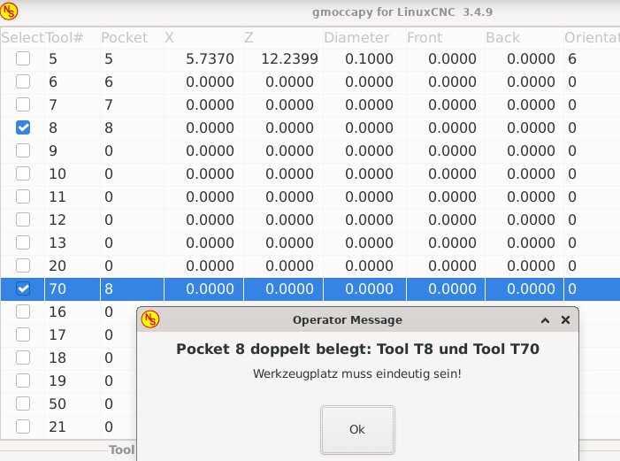Click the Operator Message dialog logo icon

(150, 319)
